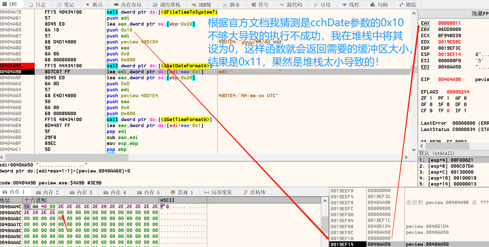
Task: Select the current instruction row 00404A9B
Action: pos(205,72)
